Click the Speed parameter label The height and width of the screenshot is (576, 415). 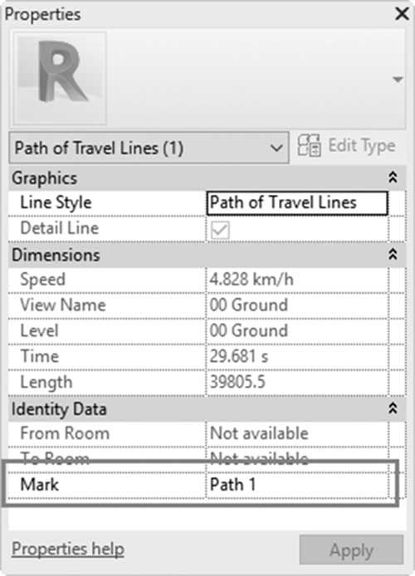click(43, 280)
